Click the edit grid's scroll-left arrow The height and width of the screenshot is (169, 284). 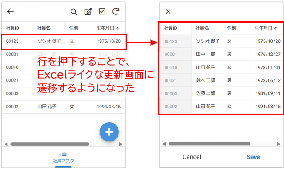164,144
